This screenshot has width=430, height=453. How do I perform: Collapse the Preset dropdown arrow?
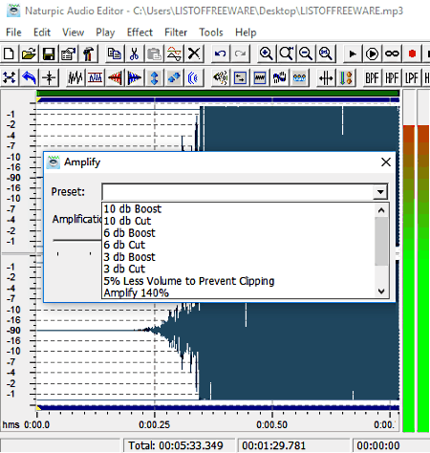tap(380, 192)
